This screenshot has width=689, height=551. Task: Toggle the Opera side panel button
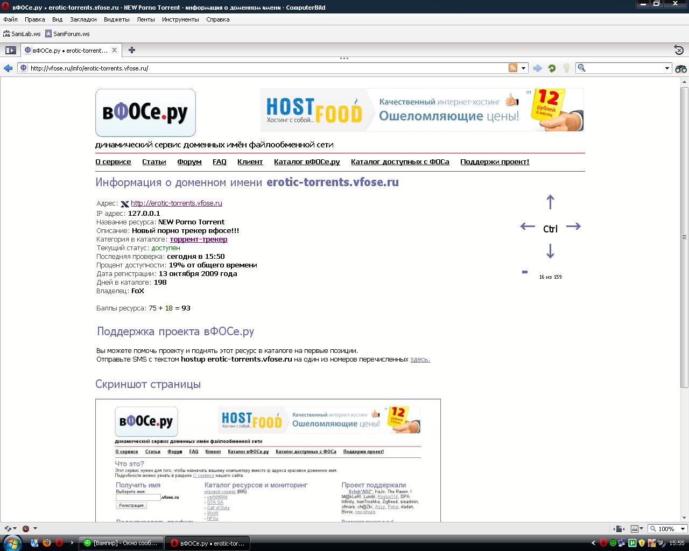coord(10,50)
